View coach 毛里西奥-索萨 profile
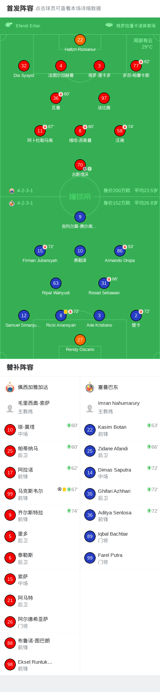The height and width of the screenshot is (692, 160). tap(40, 407)
